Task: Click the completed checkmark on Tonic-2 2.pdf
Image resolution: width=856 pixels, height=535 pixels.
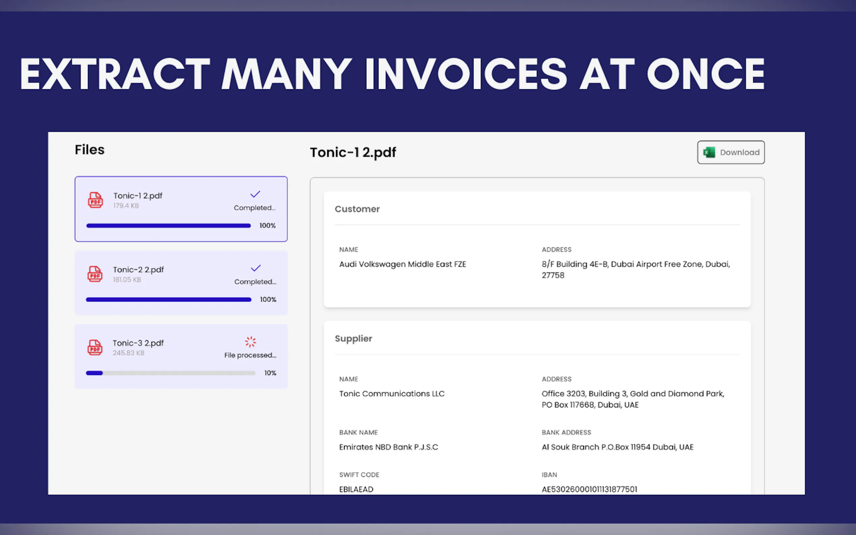Action: (255, 268)
